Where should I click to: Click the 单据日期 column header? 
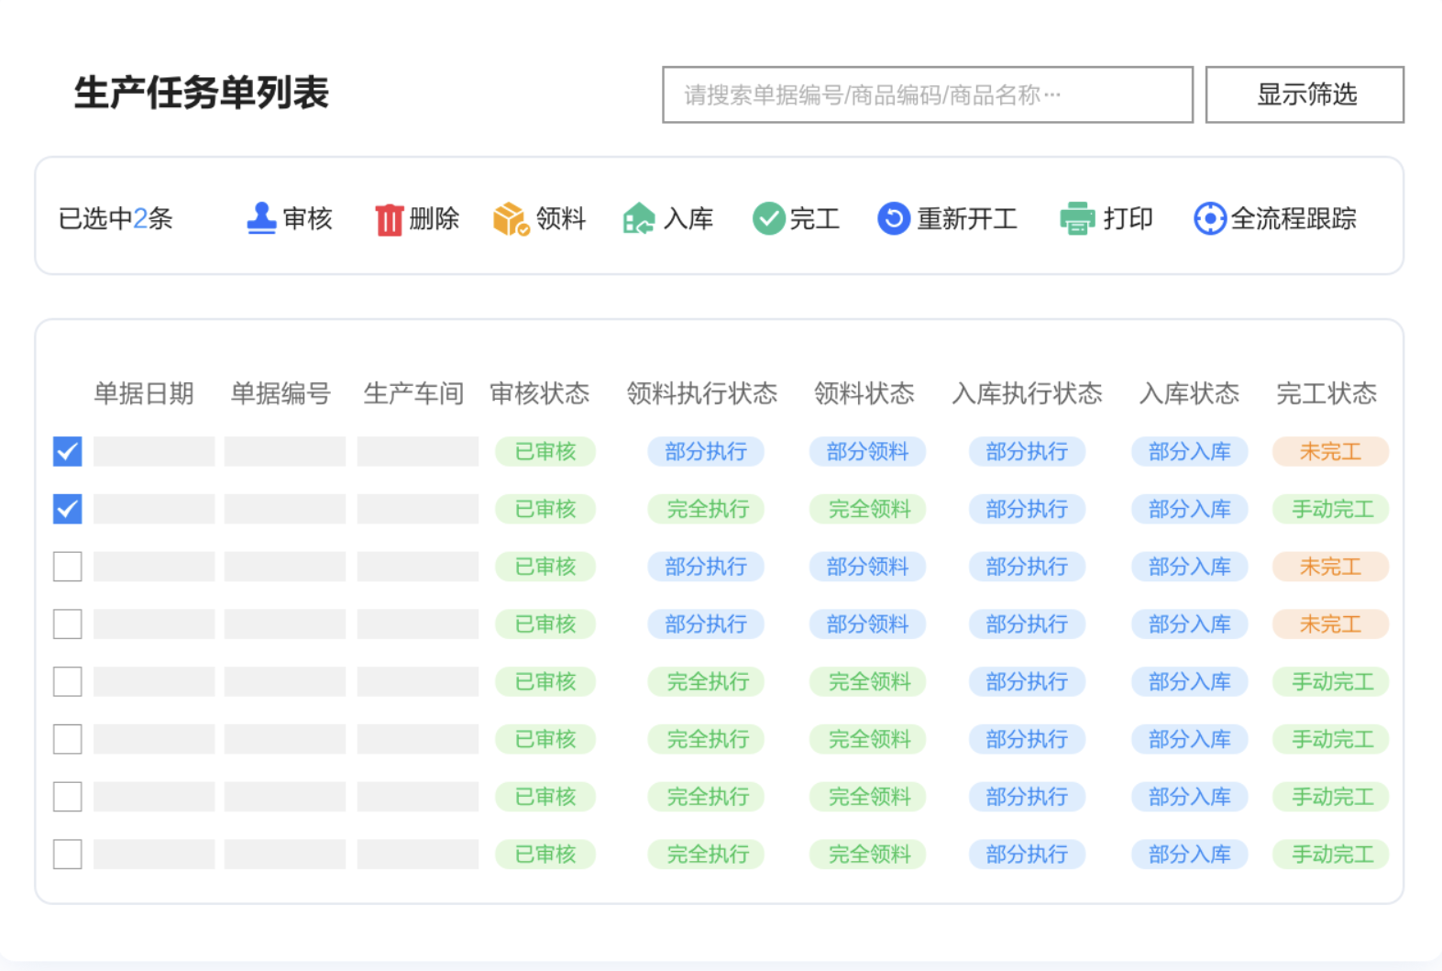(x=144, y=393)
